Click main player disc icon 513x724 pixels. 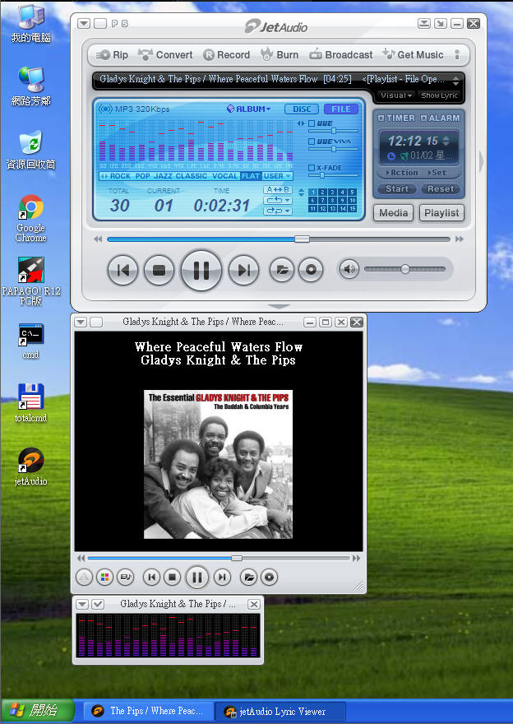point(311,270)
